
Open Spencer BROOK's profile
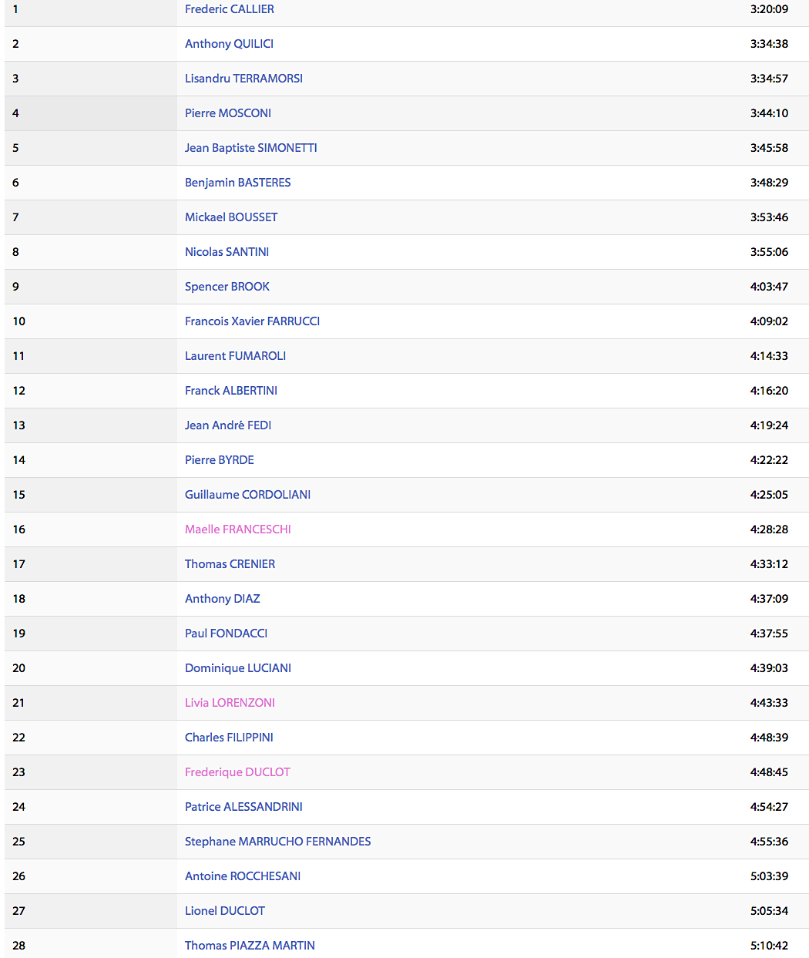point(227,287)
